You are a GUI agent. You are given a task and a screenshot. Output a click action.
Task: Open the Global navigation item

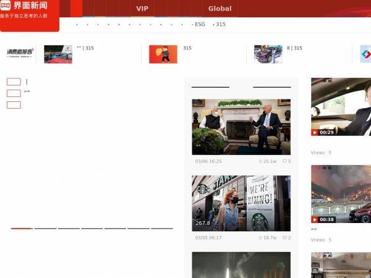pyautogui.click(x=220, y=9)
